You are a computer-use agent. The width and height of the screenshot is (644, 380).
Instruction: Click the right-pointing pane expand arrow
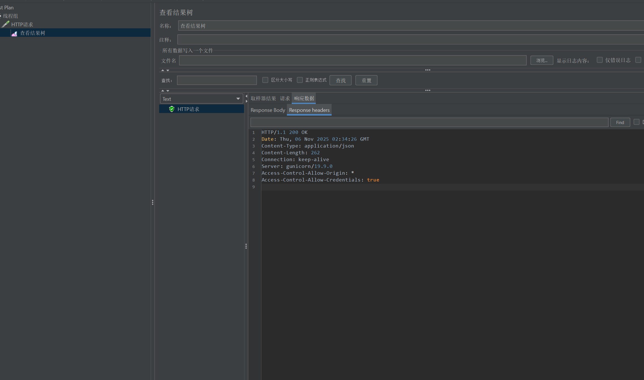tap(246, 101)
